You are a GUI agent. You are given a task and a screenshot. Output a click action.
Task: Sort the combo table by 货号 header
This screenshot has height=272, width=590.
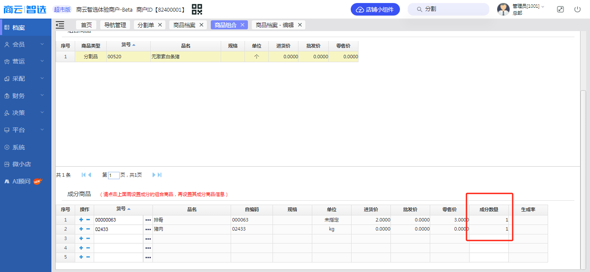(x=128, y=45)
